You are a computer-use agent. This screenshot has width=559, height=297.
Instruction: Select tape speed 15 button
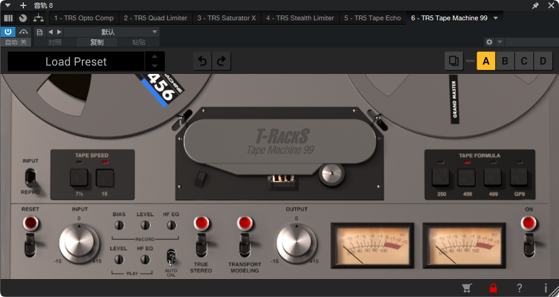105,178
